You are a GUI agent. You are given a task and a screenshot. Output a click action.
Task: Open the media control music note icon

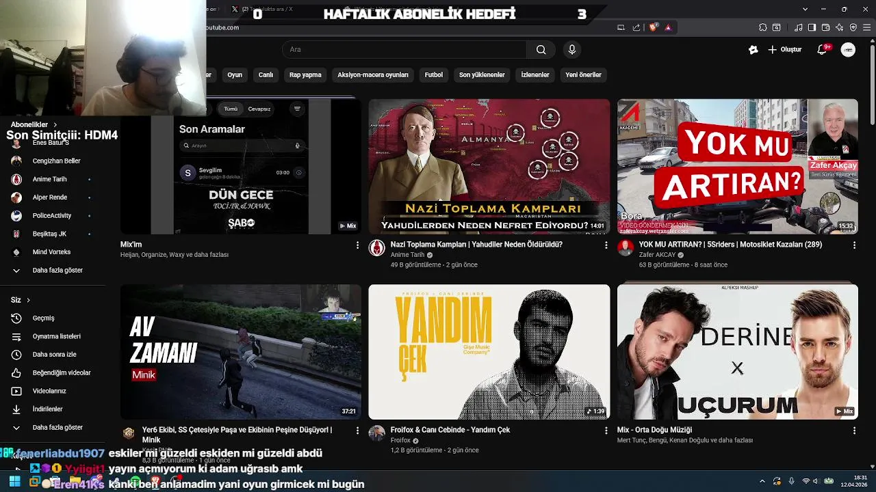pyautogui.click(x=799, y=27)
